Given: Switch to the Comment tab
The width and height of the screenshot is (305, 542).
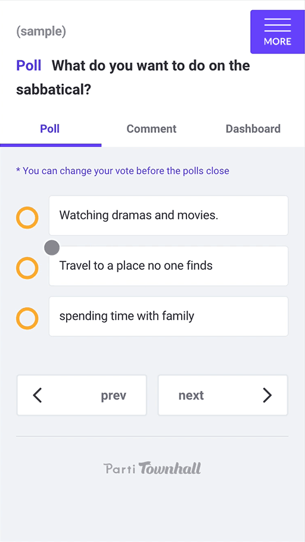Looking at the screenshot, I should click(x=151, y=129).
